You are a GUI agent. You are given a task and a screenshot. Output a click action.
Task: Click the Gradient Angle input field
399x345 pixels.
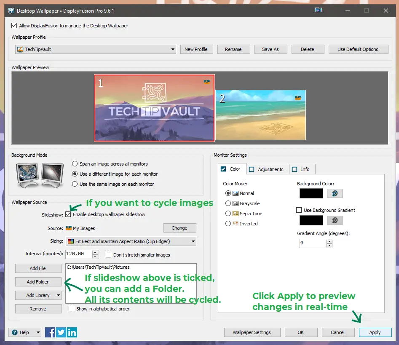point(313,243)
